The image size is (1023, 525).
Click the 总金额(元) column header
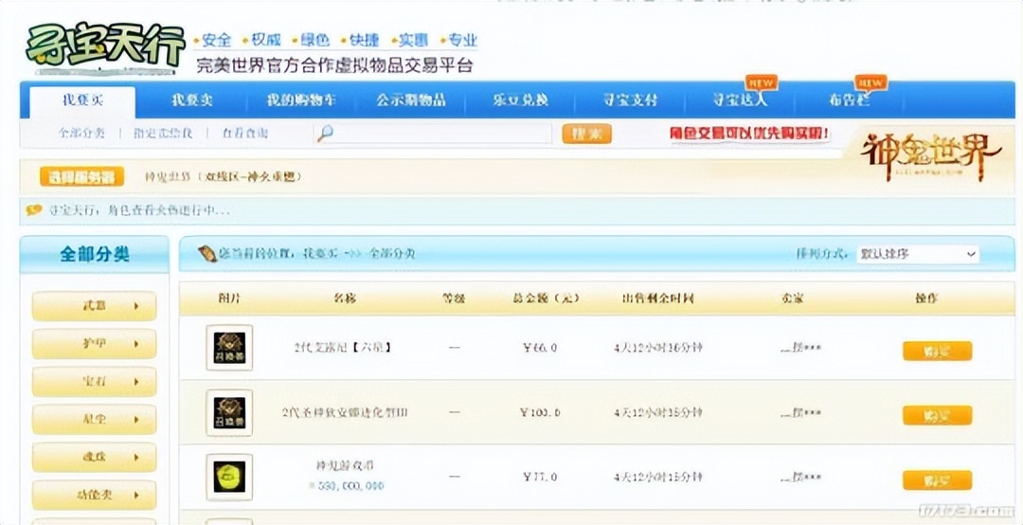546,299
